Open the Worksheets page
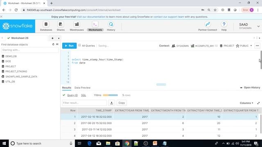The width and height of the screenshot is (262, 147). [x=95, y=26]
